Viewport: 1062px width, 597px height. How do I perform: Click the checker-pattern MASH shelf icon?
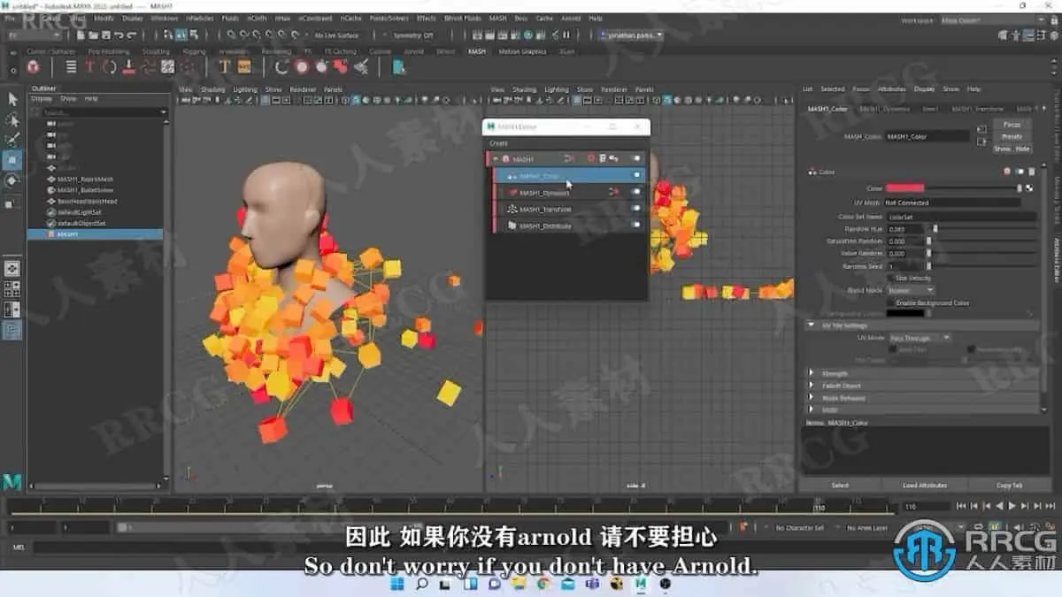coord(166,67)
